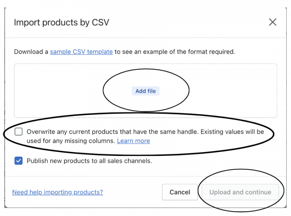
Task: Close the Import products dialog
Action: click(x=272, y=22)
